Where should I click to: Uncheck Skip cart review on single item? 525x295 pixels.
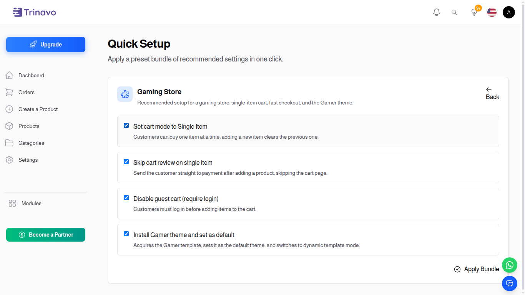(126, 162)
